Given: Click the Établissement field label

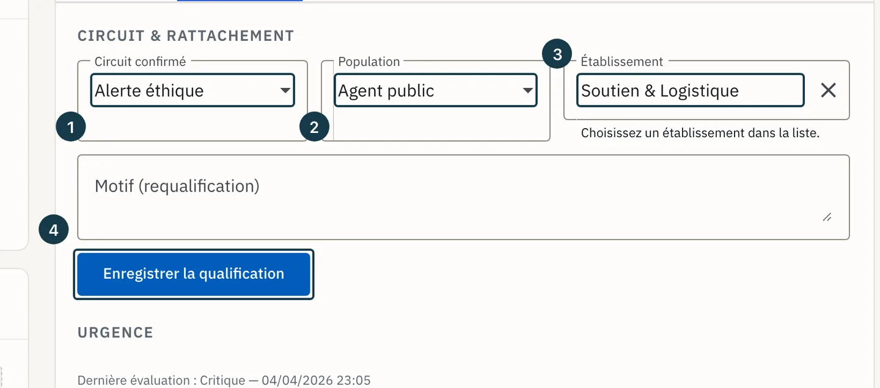Looking at the screenshot, I should pos(622,62).
